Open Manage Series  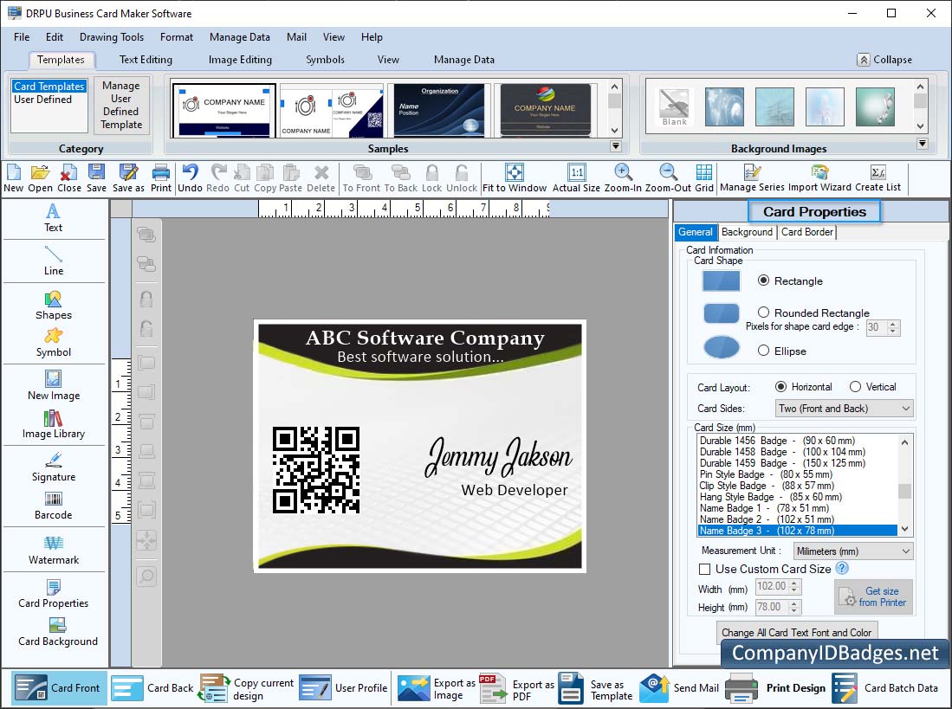tap(752, 179)
